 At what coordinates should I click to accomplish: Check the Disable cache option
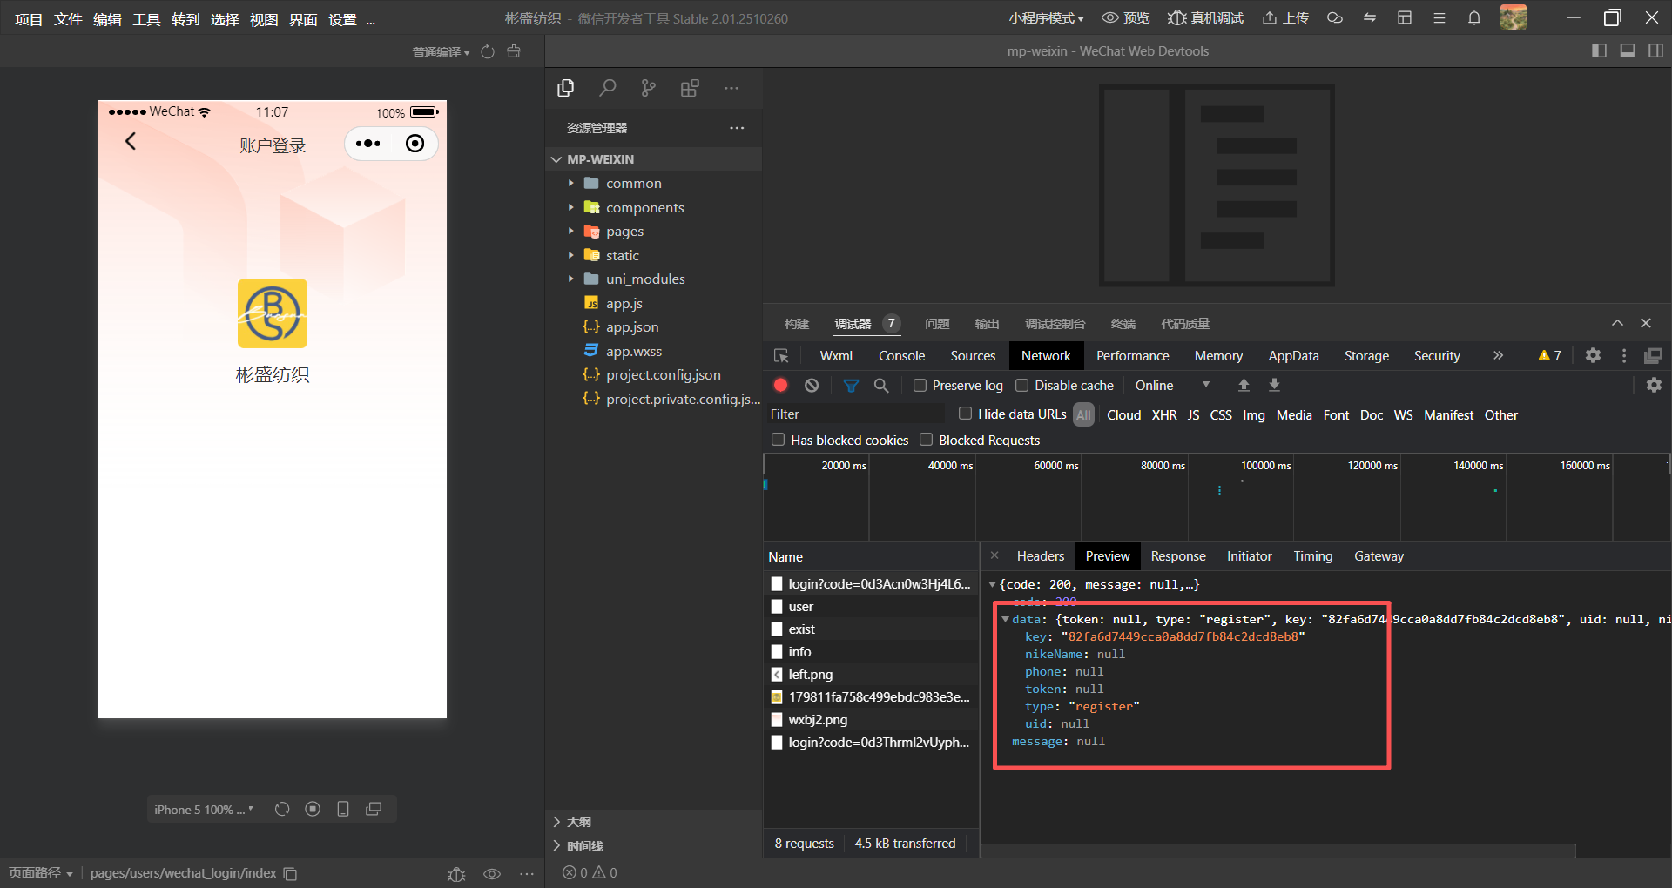(1022, 385)
